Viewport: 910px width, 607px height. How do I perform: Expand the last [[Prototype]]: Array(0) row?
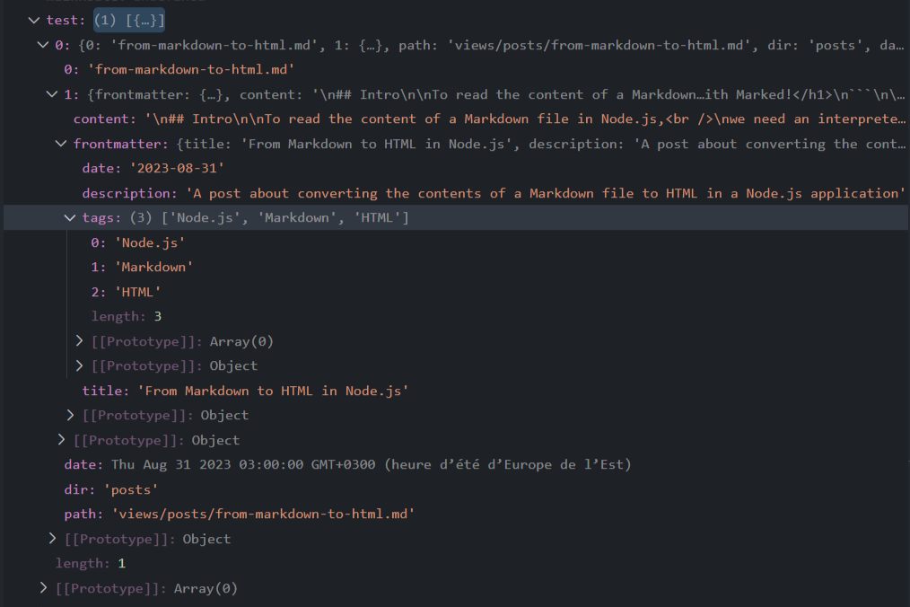pos(44,588)
